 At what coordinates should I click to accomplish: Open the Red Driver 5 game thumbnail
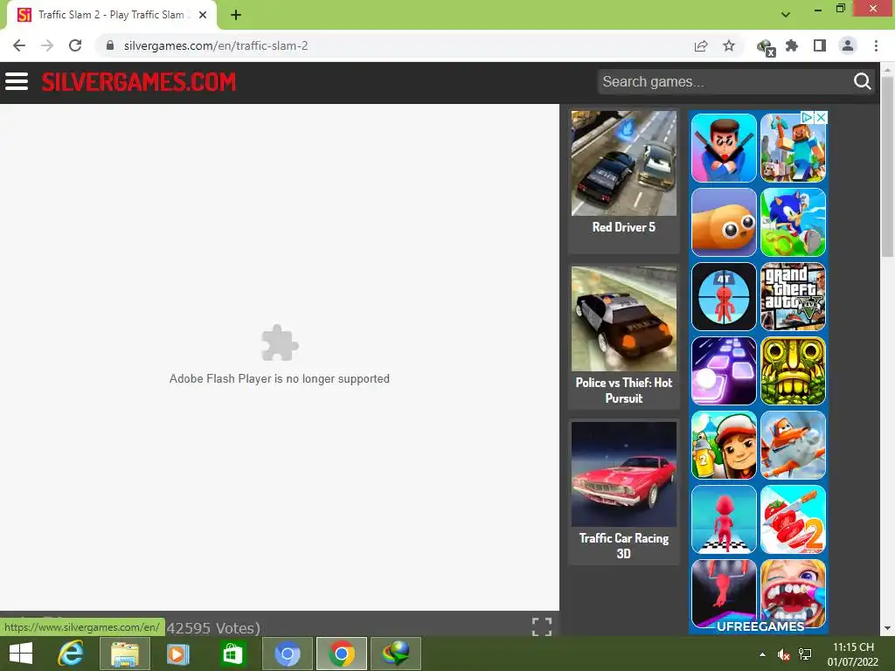624,163
